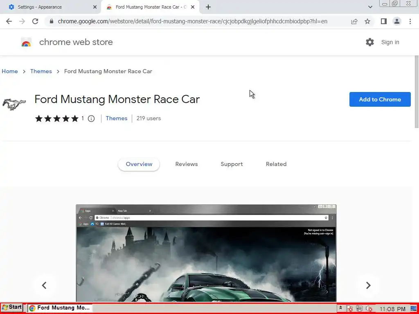Select the Overview tab
This screenshot has width=419, height=314.
point(139,164)
